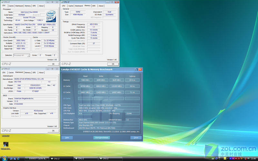The width and height of the screenshot is (258, 161).
Task: Click Level 2 cache 6144 KBytes value
Action: 49,46
